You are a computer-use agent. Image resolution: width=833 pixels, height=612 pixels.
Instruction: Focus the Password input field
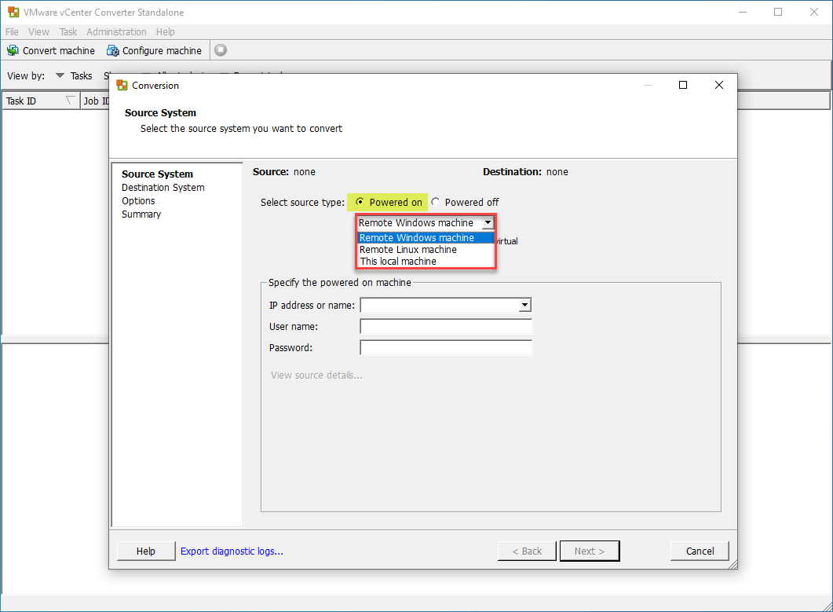[x=446, y=347]
